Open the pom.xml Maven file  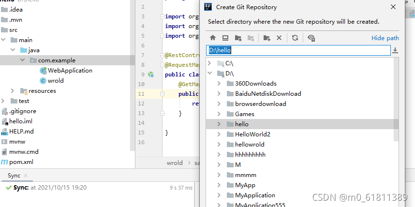tap(17, 162)
